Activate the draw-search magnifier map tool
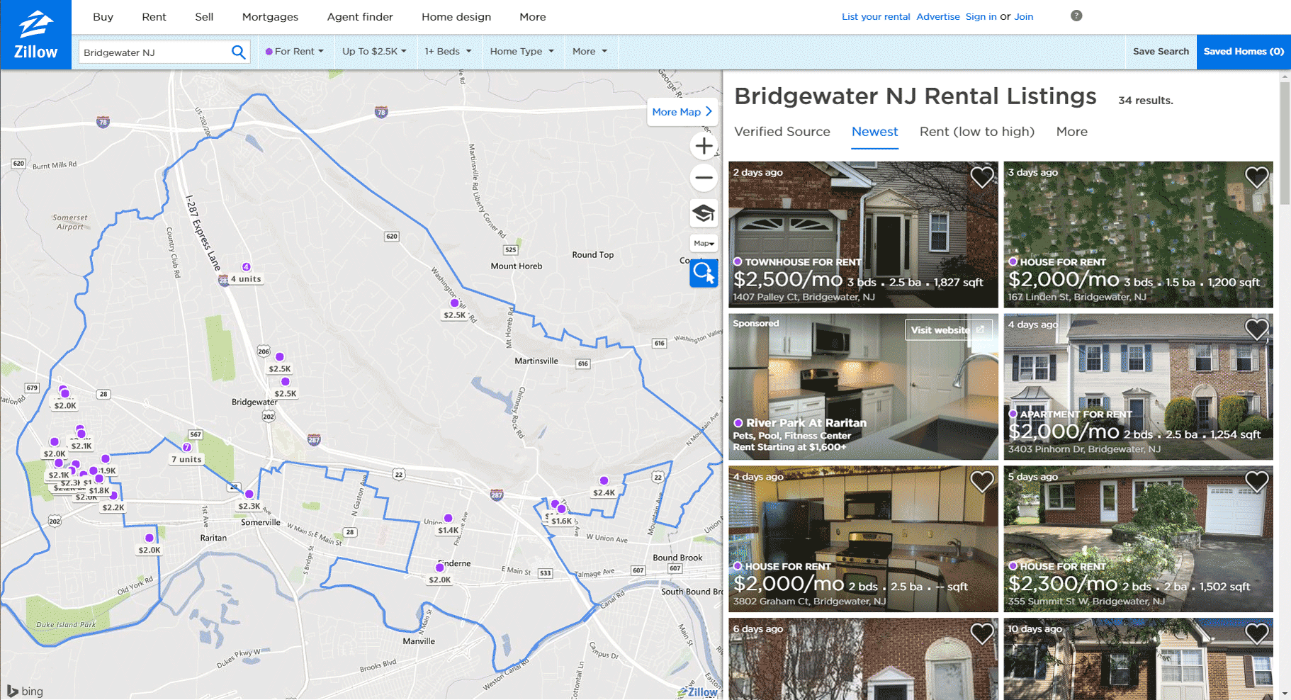 (704, 273)
